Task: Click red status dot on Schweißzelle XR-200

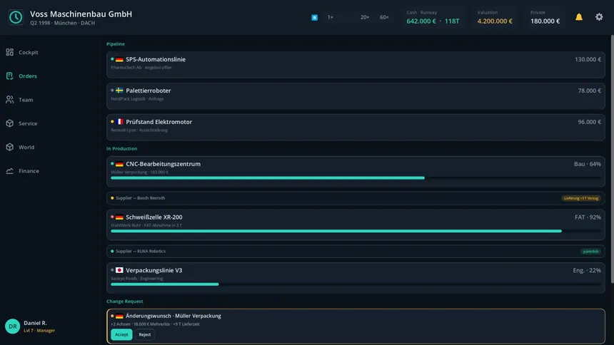Action: (x=112, y=217)
